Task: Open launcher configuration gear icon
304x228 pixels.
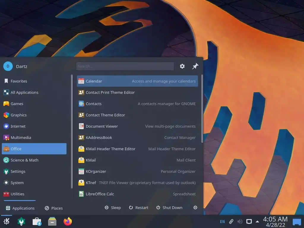Action: point(182,66)
